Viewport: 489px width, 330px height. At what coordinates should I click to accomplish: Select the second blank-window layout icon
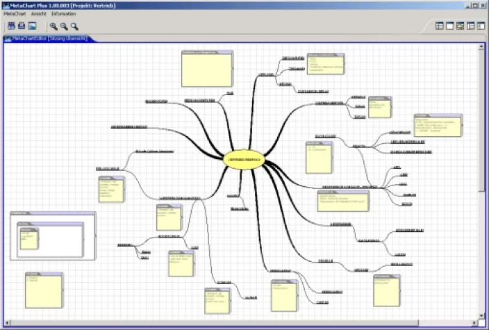point(449,26)
